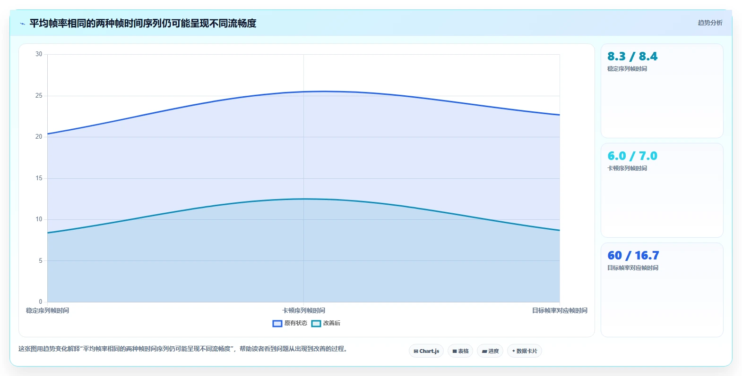Click the blue 原有状态 legend color box
Viewport: 742px width, 376px height.
(x=277, y=323)
